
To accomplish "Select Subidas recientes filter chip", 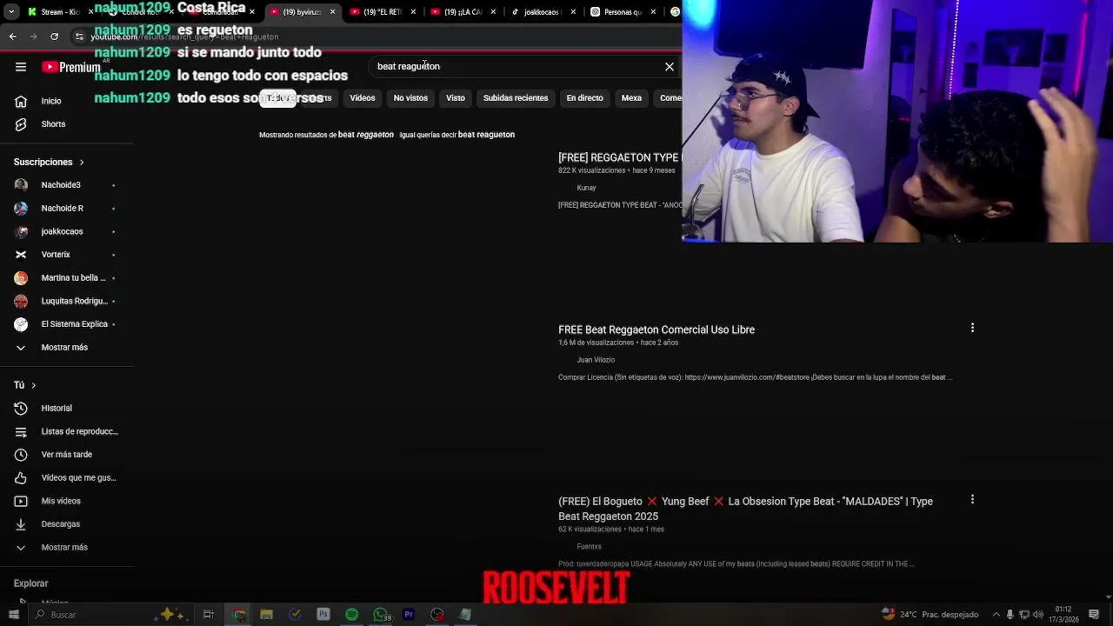I will pos(516,98).
